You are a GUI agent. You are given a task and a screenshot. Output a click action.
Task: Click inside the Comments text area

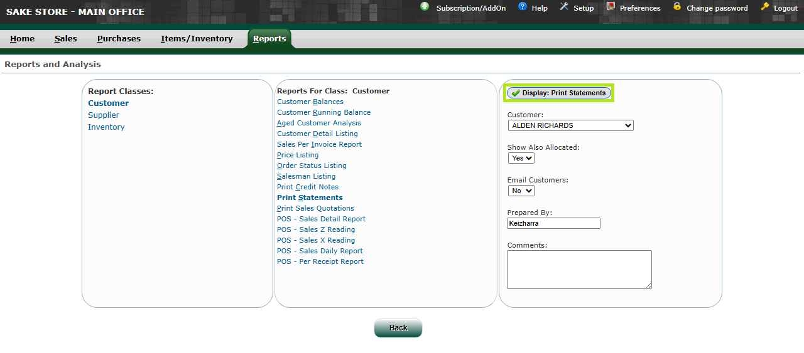579,270
